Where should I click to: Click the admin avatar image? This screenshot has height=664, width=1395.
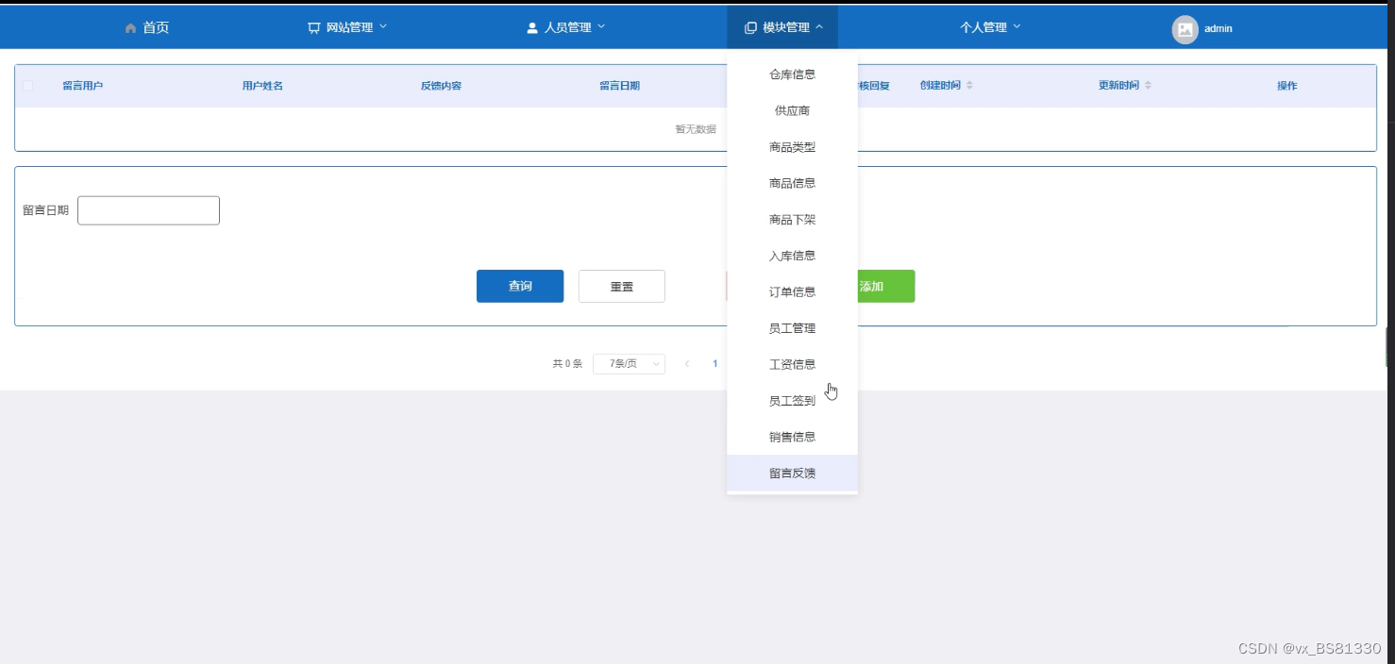click(1185, 29)
